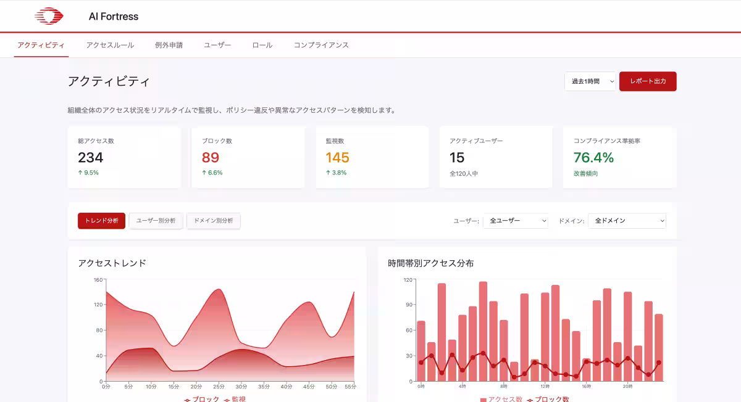The height and width of the screenshot is (402, 741).
Task: Select the トレンド分析 view button
Action: coord(101,221)
